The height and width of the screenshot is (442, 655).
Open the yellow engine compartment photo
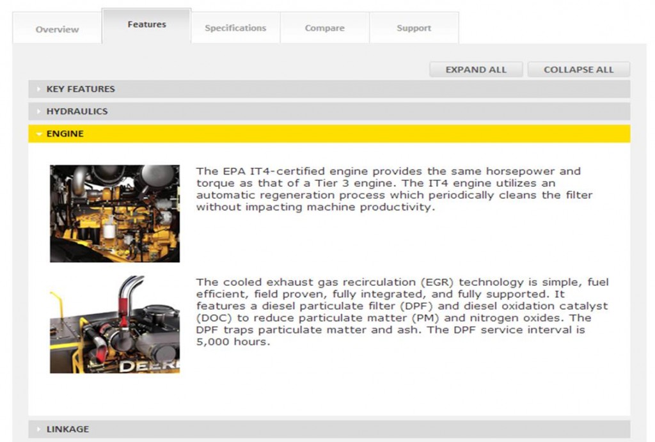tap(115, 214)
